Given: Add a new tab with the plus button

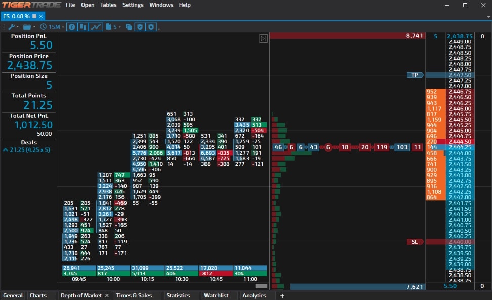Looking at the screenshot, I should tap(282, 295).
